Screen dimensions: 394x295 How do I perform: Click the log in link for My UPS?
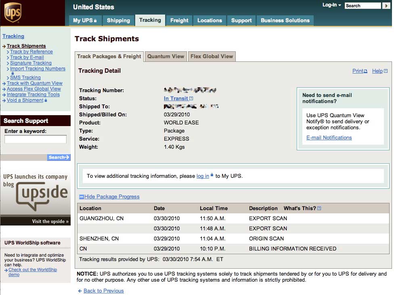coord(203,176)
